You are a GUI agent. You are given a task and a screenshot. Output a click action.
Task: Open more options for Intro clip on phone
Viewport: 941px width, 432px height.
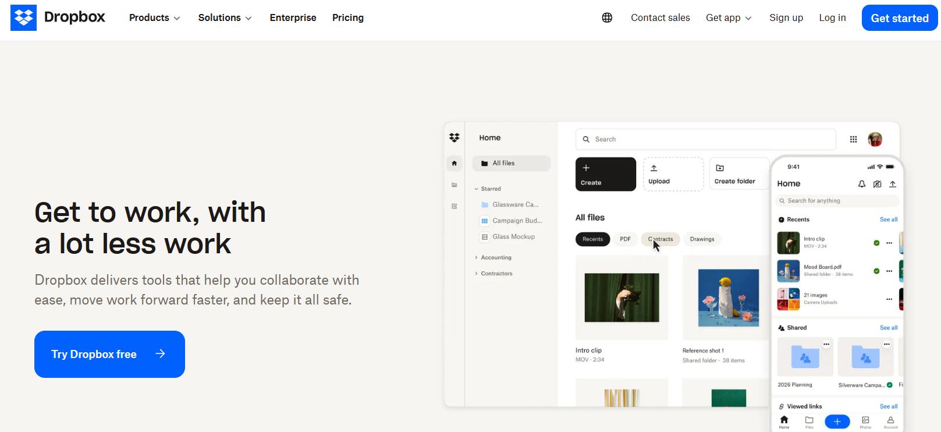pyautogui.click(x=889, y=243)
